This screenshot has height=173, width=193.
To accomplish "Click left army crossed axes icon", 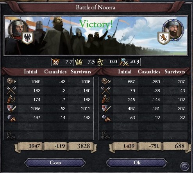I will coord(11,91).
